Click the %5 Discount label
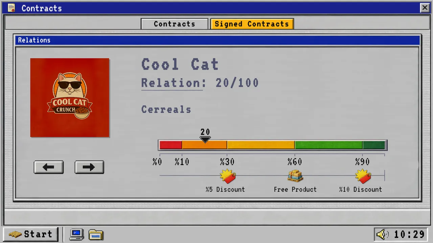This screenshot has width=433, height=243. click(225, 189)
